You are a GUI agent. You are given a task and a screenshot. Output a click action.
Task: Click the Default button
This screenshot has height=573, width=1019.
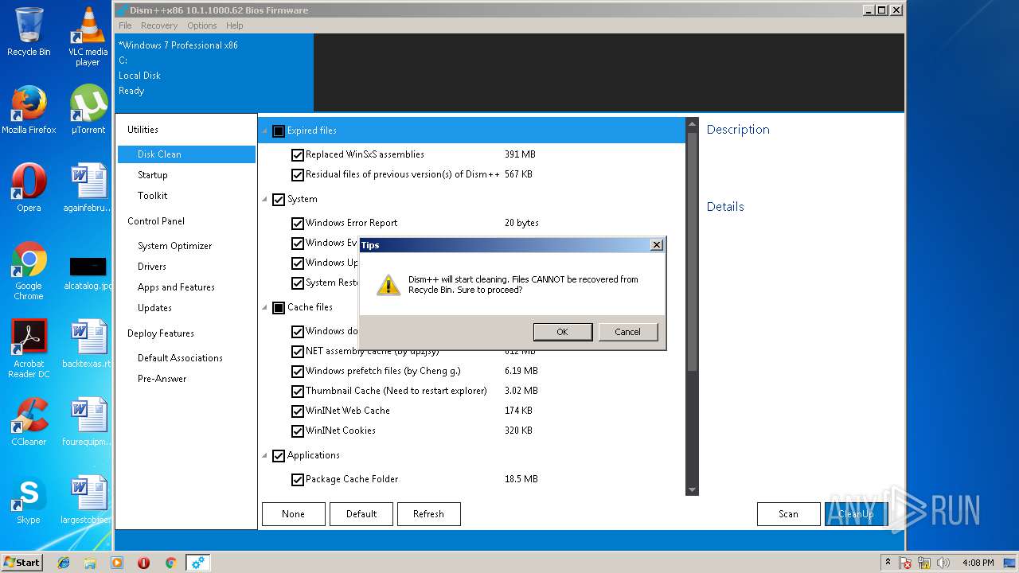coord(361,514)
